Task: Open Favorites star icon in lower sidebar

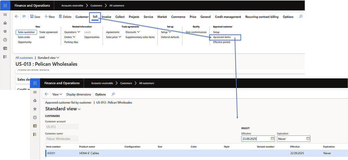Action: pyautogui.click(x=35, y=109)
